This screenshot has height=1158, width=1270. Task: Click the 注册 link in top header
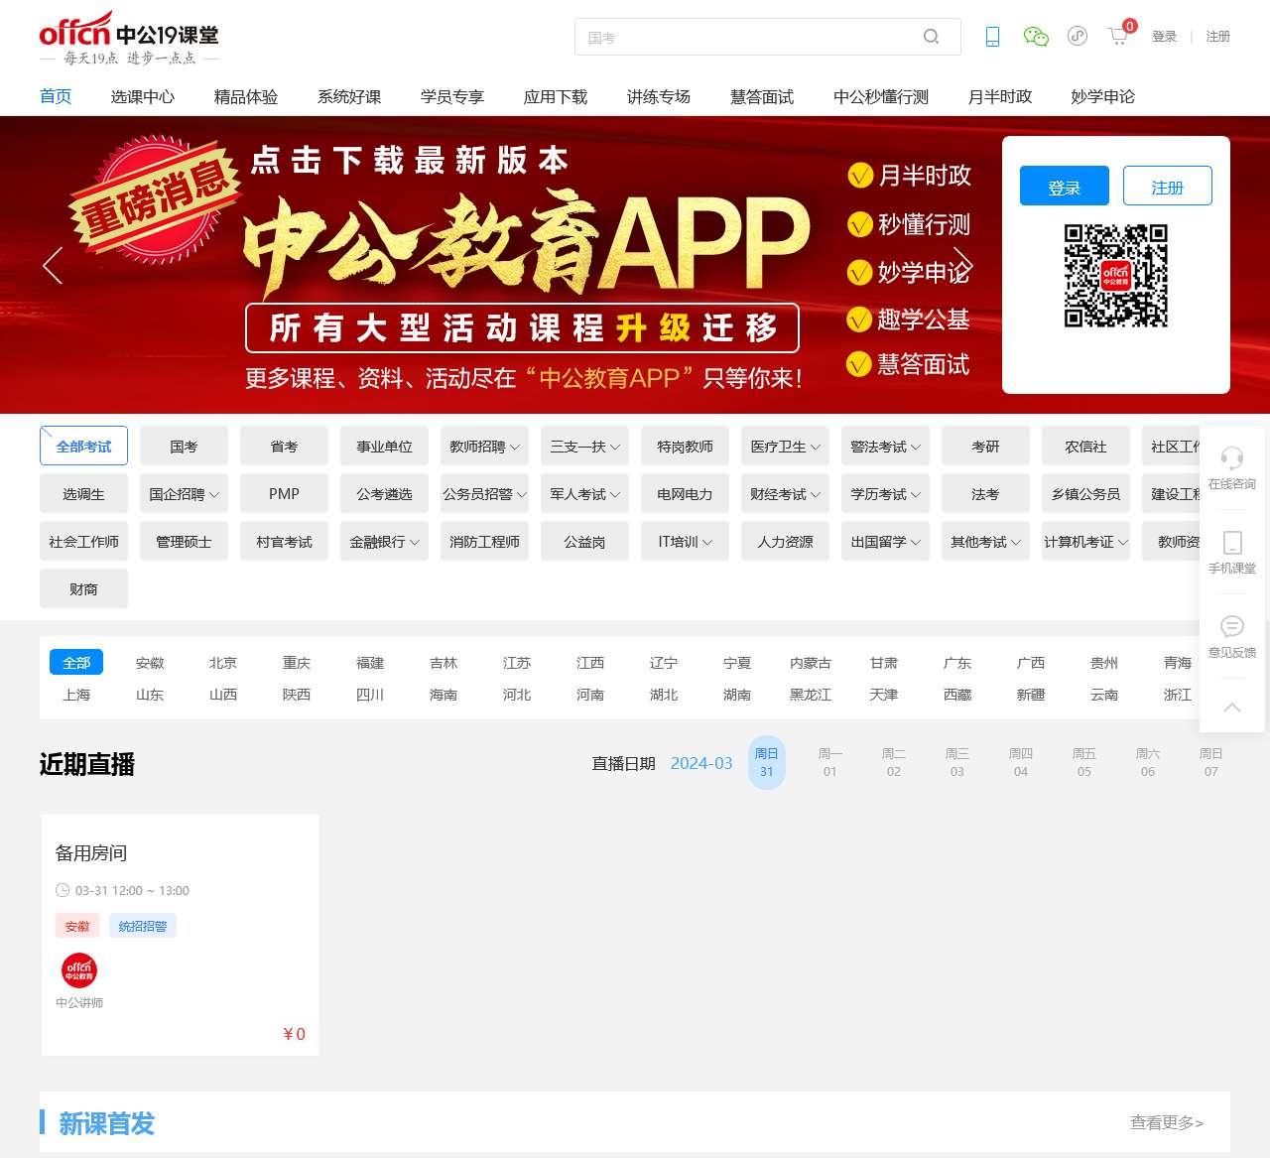[1218, 37]
